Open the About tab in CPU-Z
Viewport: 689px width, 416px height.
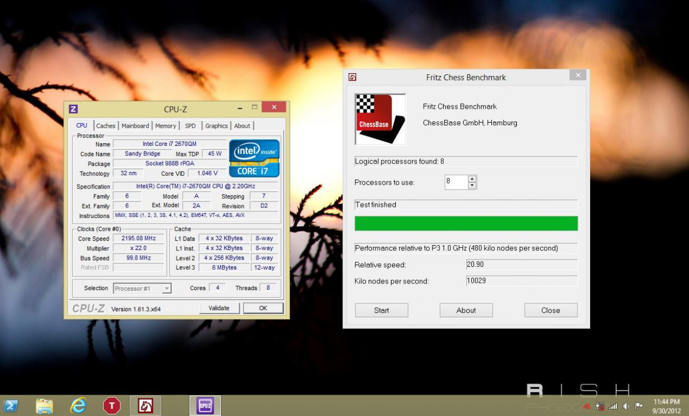(242, 126)
